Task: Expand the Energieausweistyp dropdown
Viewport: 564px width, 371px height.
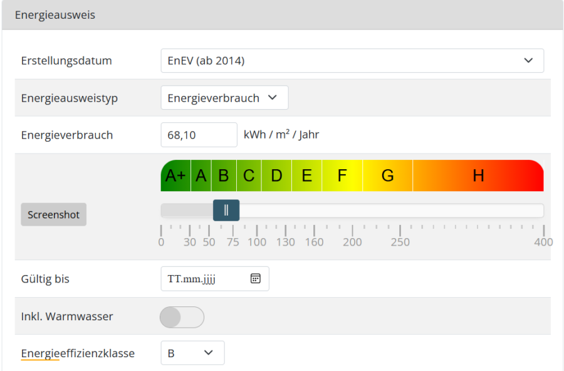Action: click(224, 98)
